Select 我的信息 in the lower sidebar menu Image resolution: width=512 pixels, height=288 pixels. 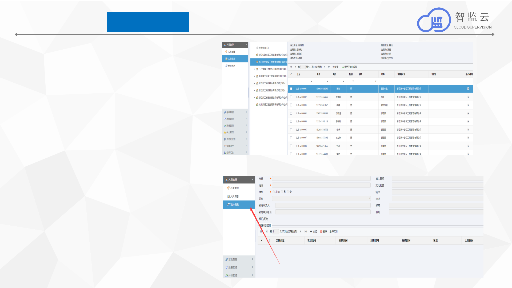click(234, 205)
